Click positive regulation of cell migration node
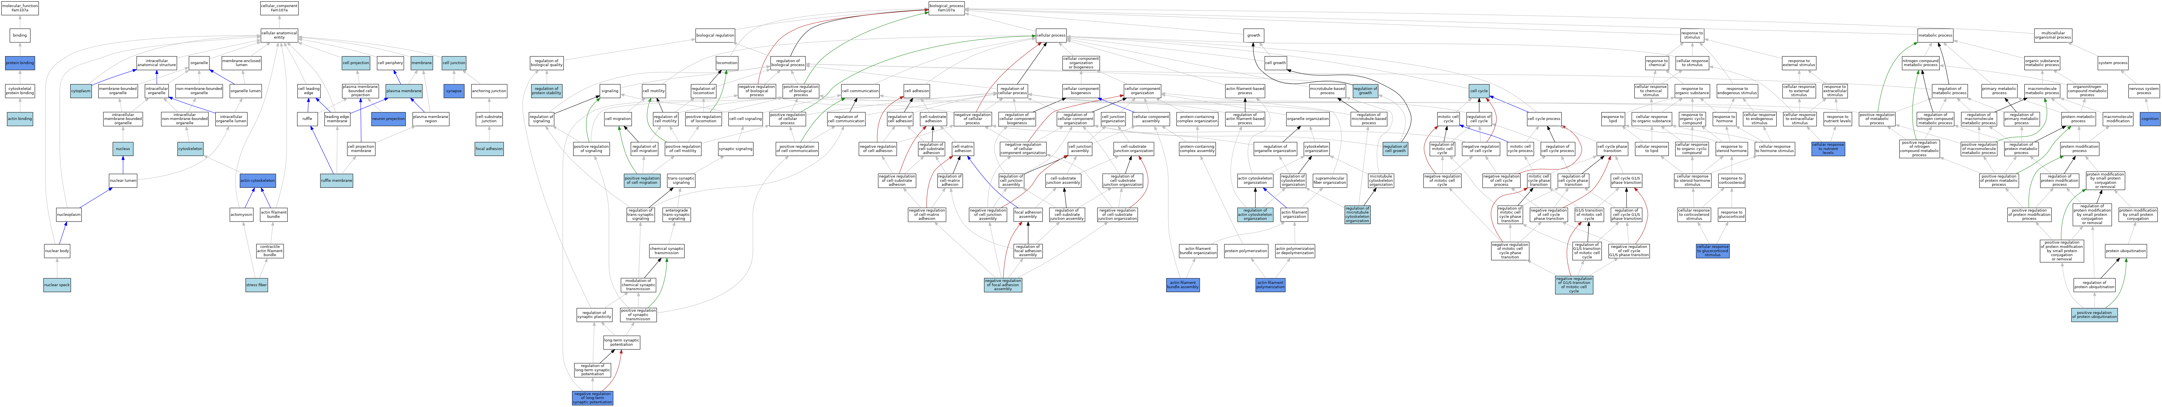The image size is (2162, 407). coord(642,181)
